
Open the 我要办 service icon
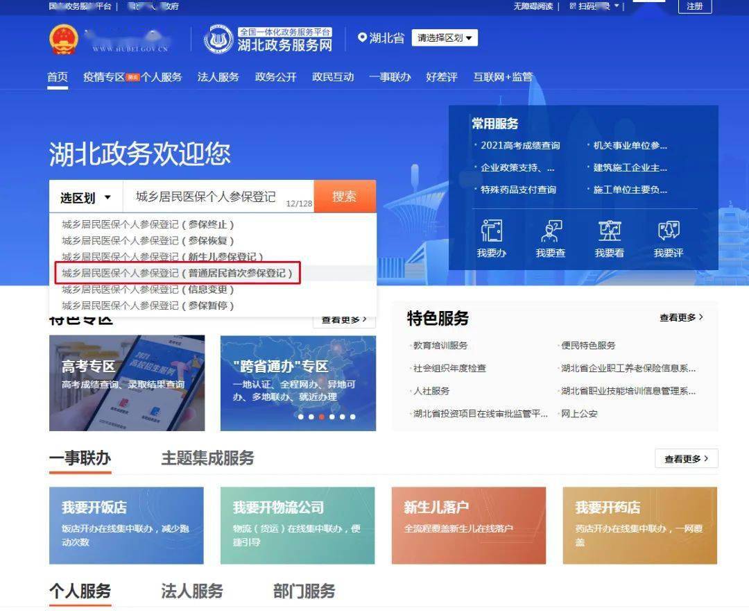pyautogui.click(x=492, y=239)
